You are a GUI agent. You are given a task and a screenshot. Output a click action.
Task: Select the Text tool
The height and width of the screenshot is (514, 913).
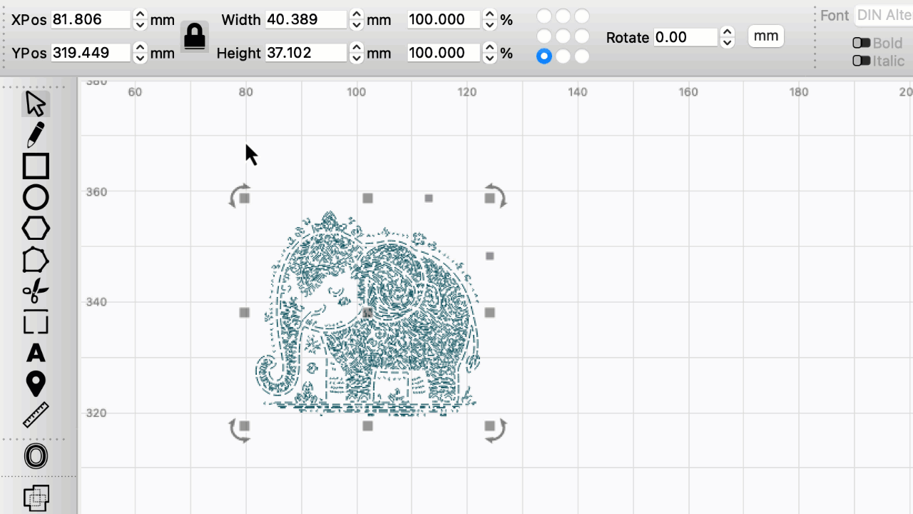tap(36, 353)
